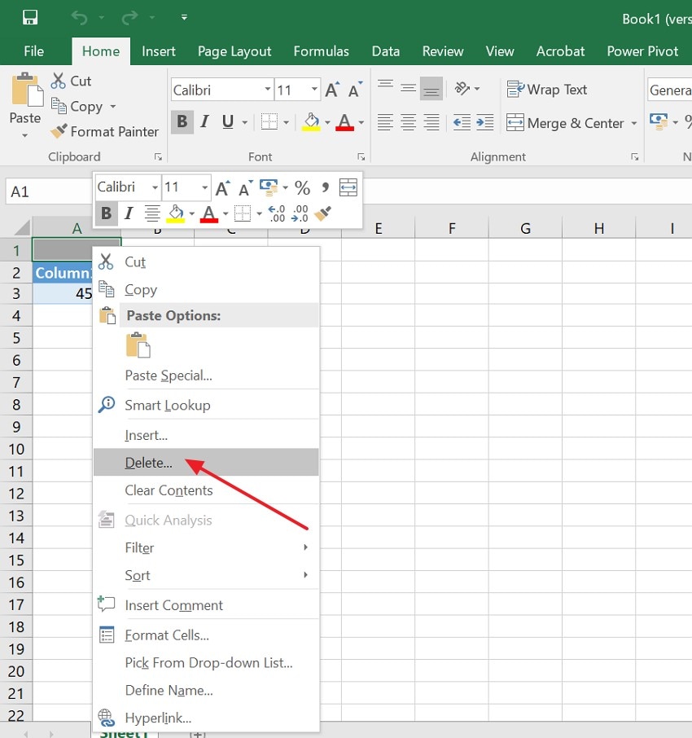
Task: Toggle Align Left in the ribbon
Action: point(385,122)
